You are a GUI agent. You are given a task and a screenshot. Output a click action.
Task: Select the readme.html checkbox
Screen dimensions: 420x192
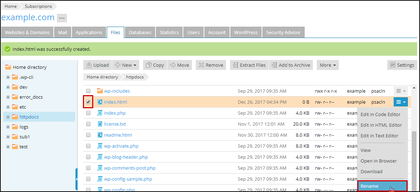click(x=88, y=135)
